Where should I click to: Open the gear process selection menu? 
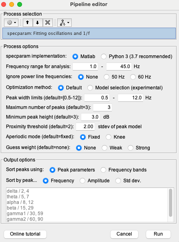pyautogui.click(x=11, y=23)
